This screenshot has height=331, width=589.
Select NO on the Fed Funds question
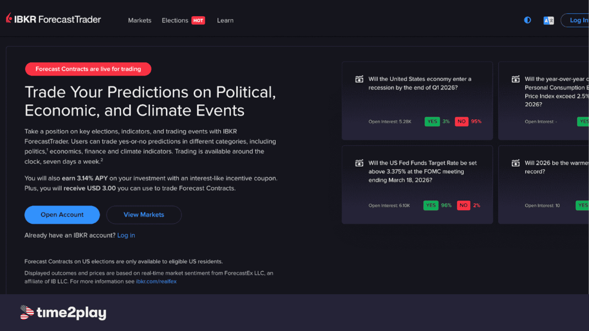(x=463, y=205)
